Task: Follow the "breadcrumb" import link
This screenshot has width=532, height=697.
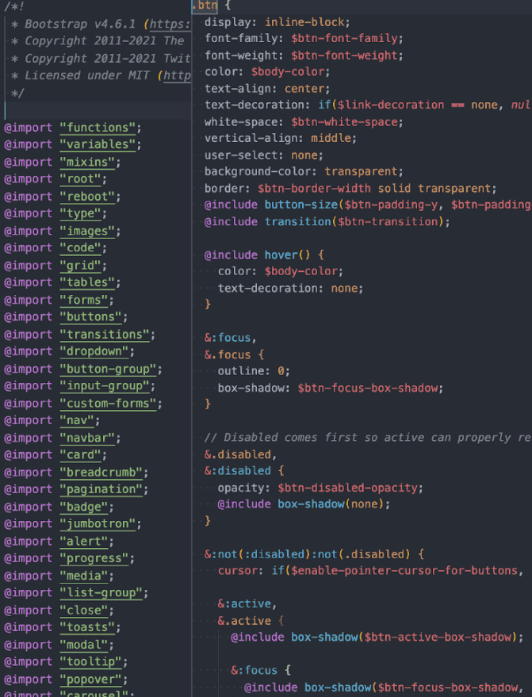Action: 103,472
